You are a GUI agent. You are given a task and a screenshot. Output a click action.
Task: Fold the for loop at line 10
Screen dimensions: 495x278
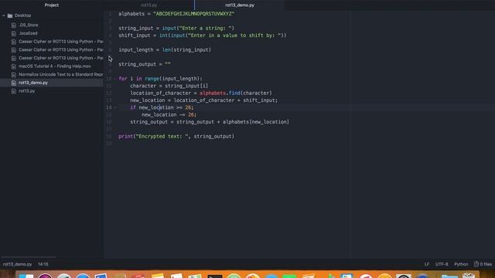115,79
